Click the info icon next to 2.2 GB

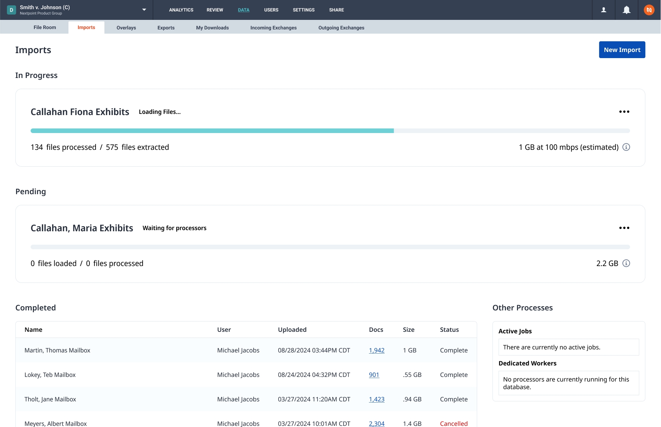[626, 263]
